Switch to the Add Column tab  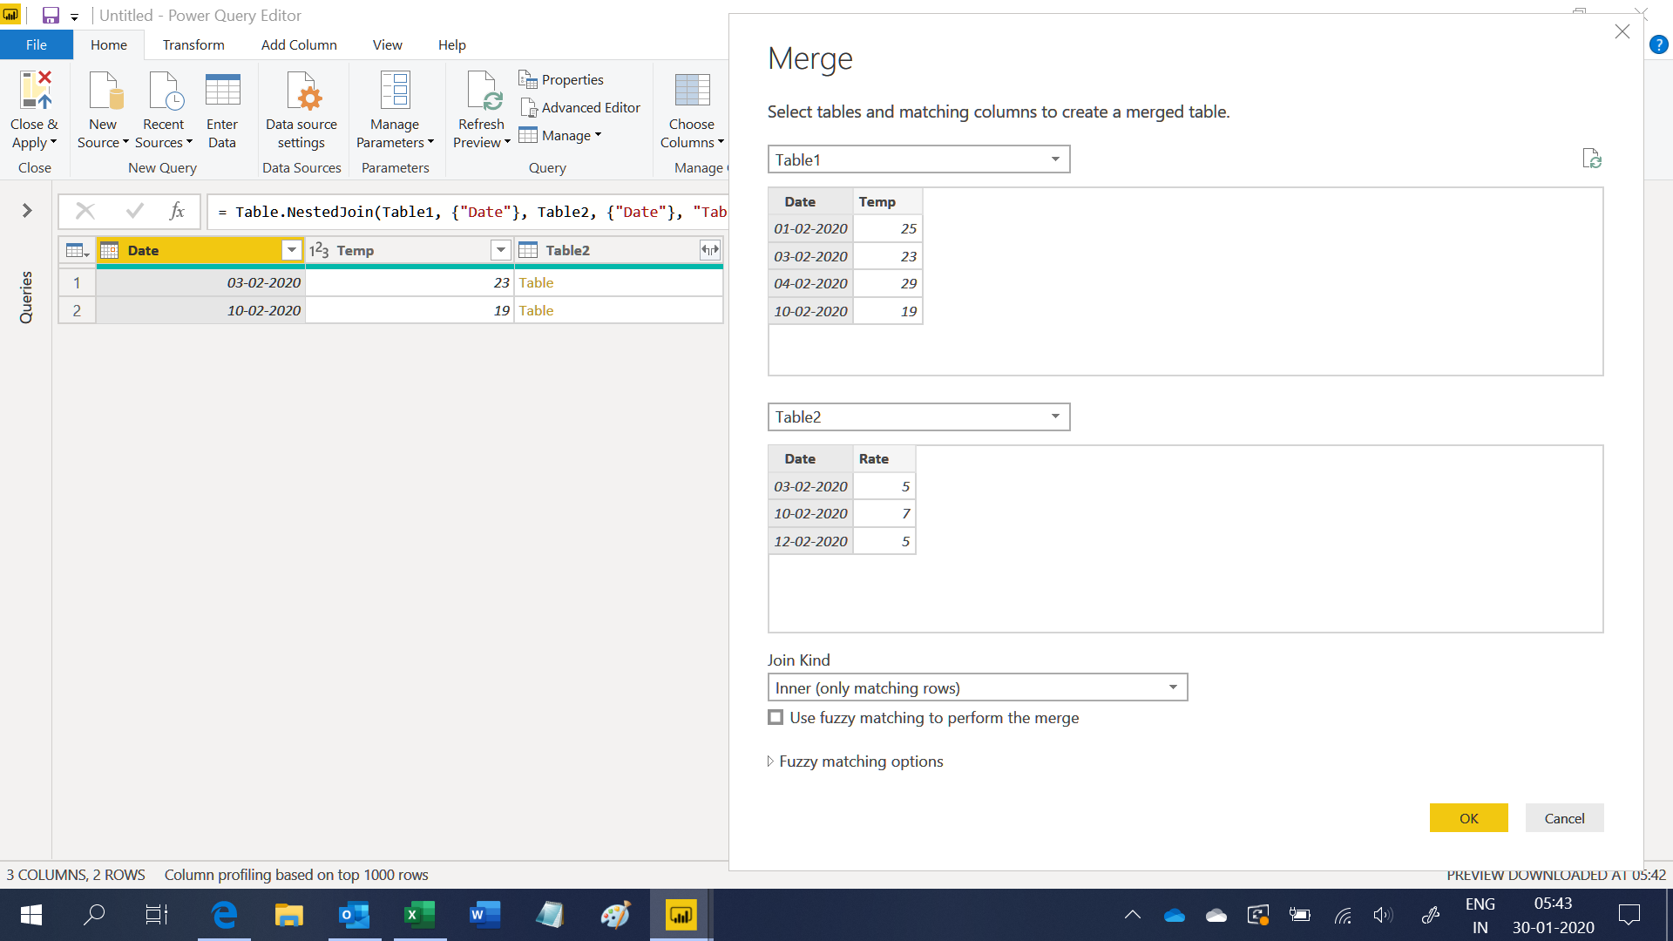[299, 44]
